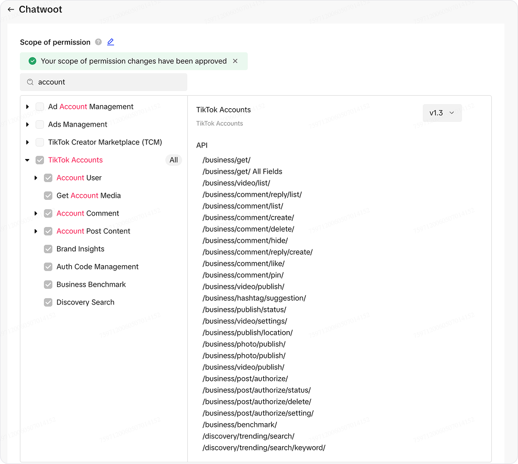
Task: Go back using the arrow beside Chatwoot
Action: pyautogui.click(x=11, y=9)
